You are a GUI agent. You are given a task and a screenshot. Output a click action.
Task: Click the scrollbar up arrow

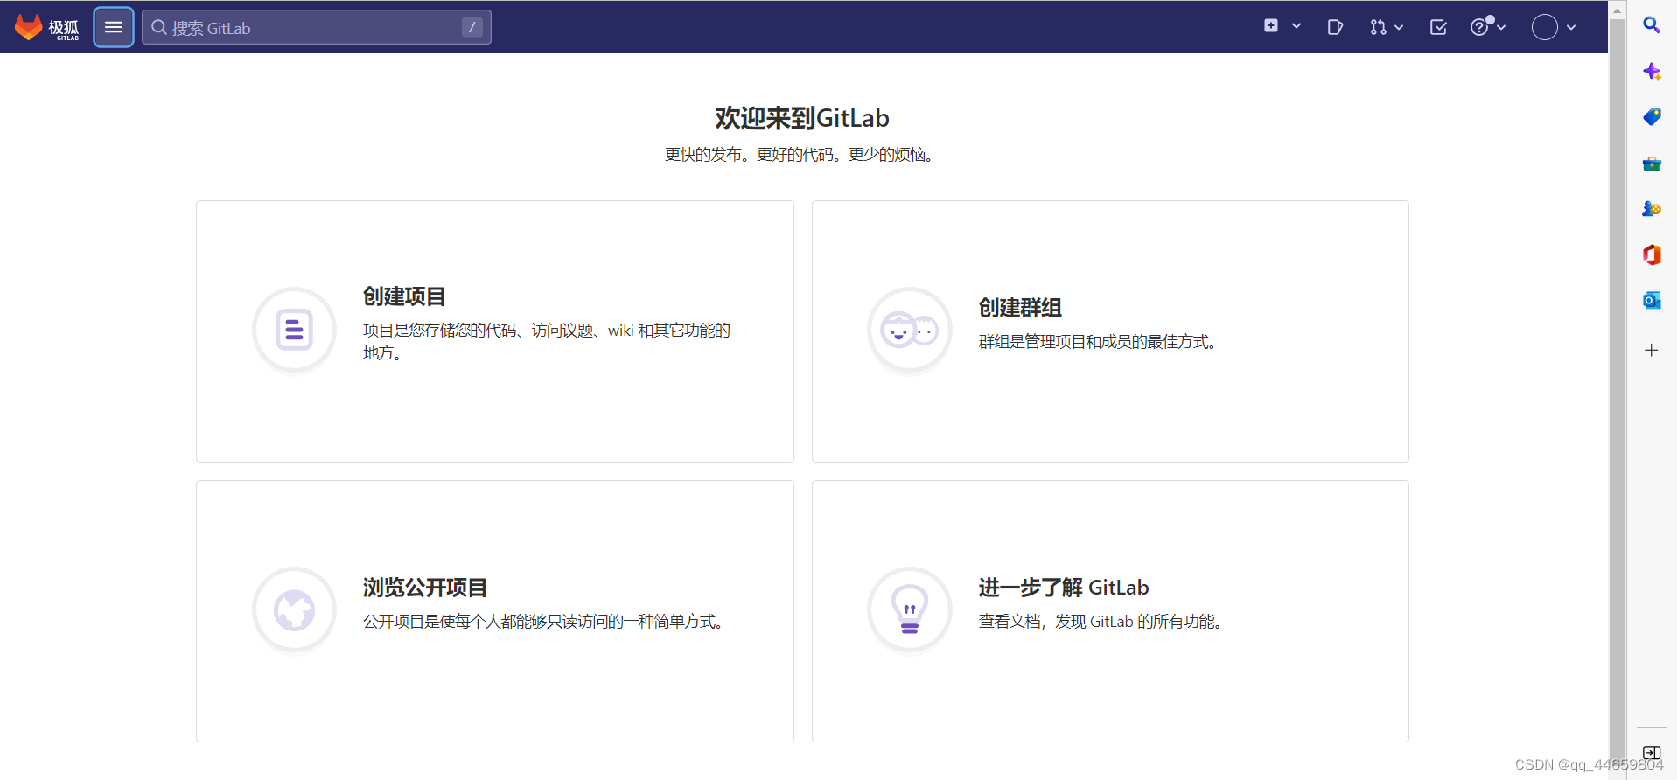pos(1618,10)
